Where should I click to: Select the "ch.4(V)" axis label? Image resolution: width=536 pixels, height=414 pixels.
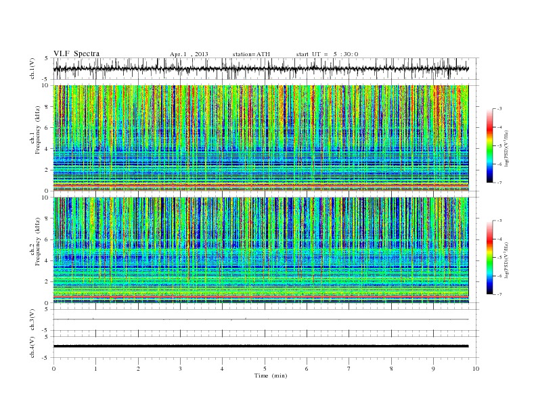[32, 347]
